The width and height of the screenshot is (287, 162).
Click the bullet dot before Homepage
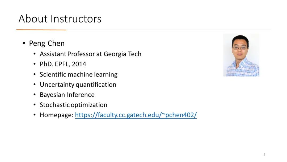pos(35,115)
